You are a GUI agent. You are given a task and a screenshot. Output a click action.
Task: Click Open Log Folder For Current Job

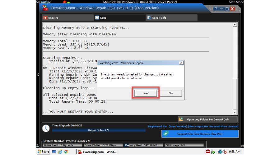click(208, 119)
